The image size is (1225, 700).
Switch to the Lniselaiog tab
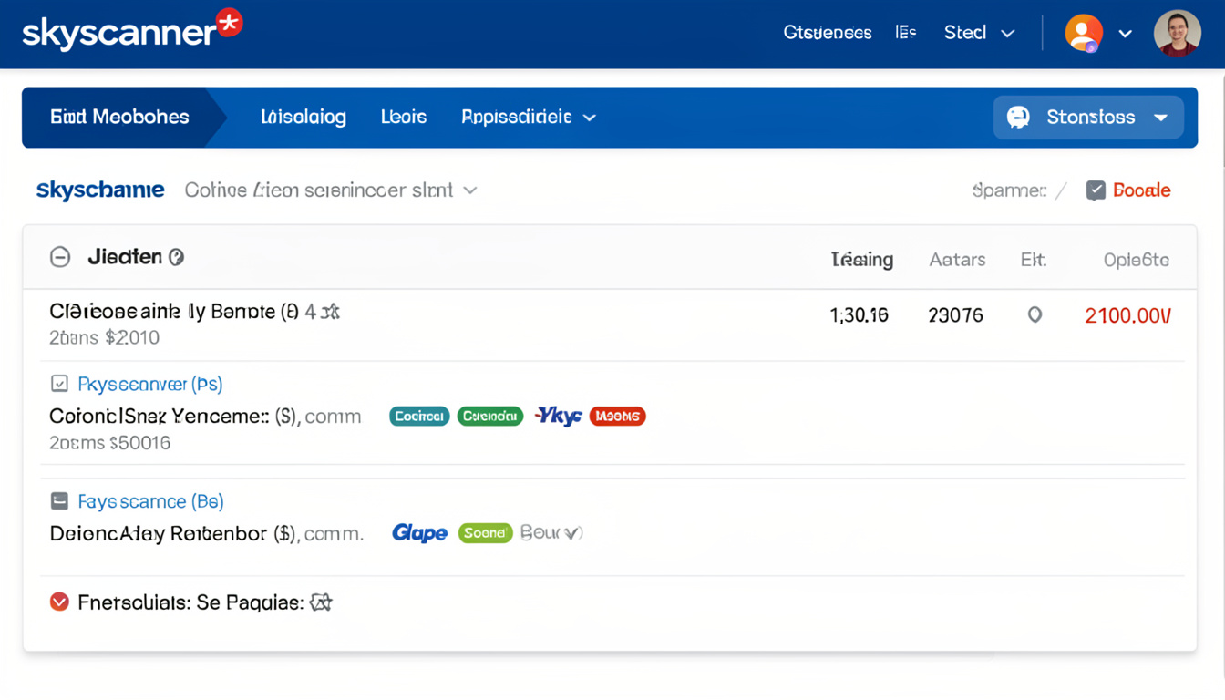point(303,118)
